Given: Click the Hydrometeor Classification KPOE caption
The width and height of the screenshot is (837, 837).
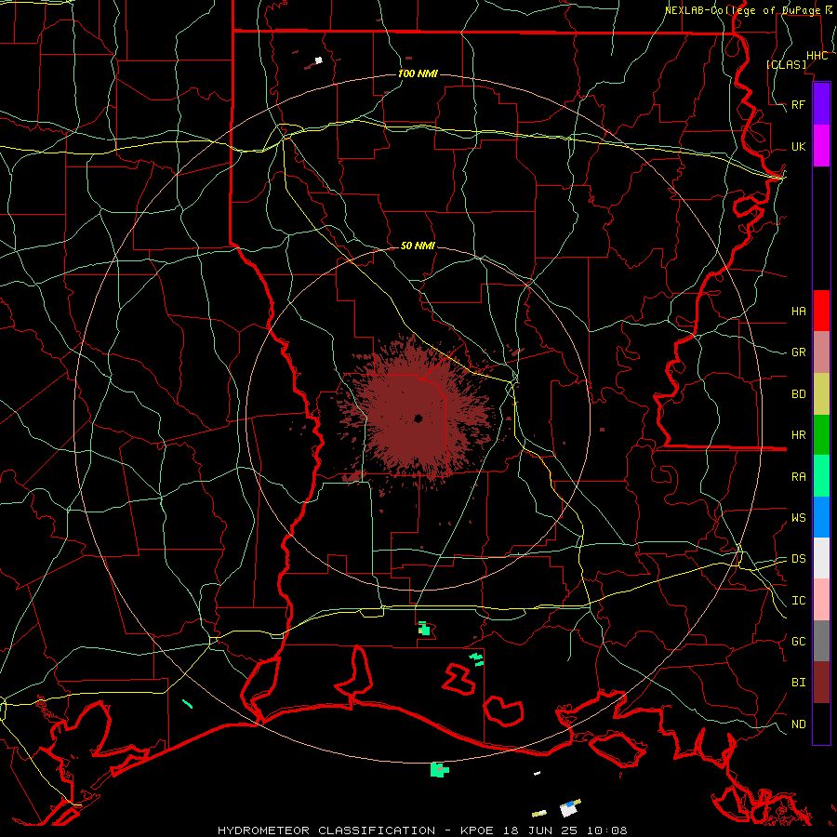Looking at the screenshot, I should (x=422, y=830).
